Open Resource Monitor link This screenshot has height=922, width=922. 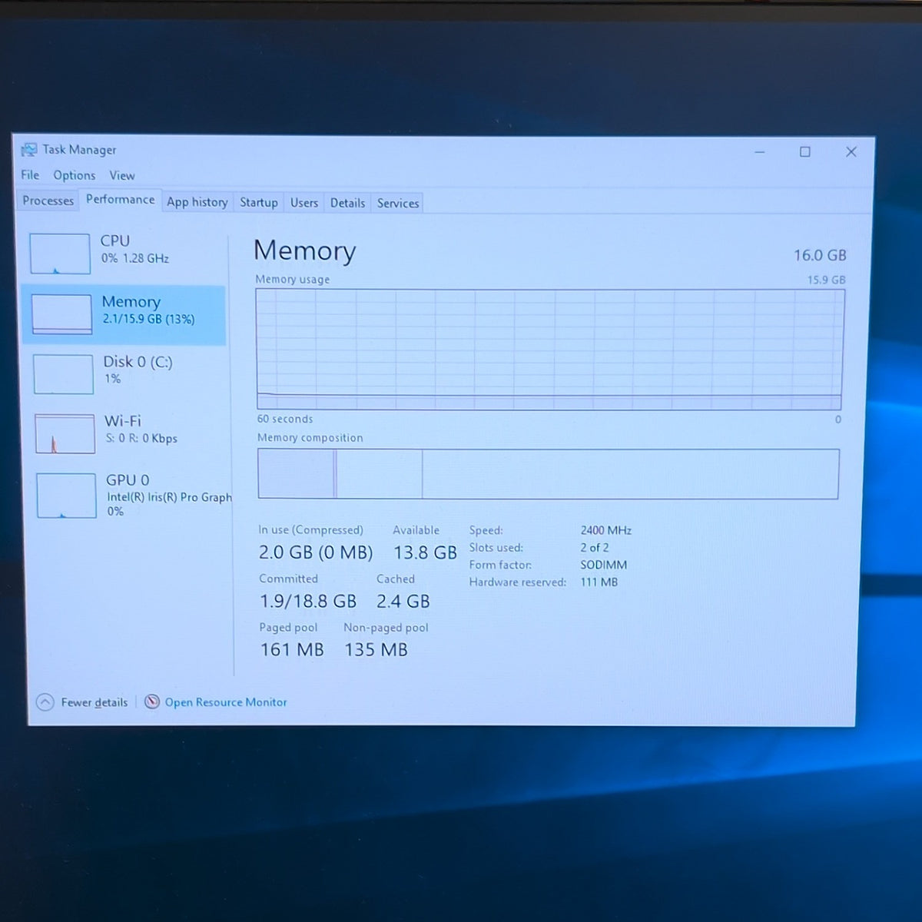click(x=226, y=702)
